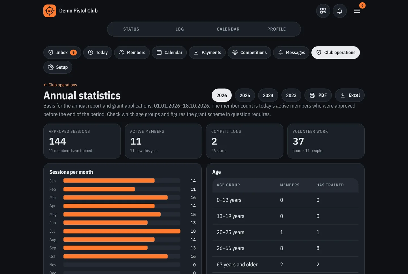Open the notifications bell icon
Screen dimensions: 408x274
pyautogui.click(x=340, y=11)
